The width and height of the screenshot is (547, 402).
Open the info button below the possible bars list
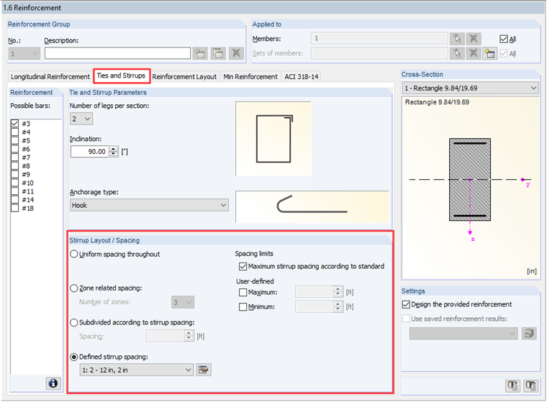click(x=53, y=383)
